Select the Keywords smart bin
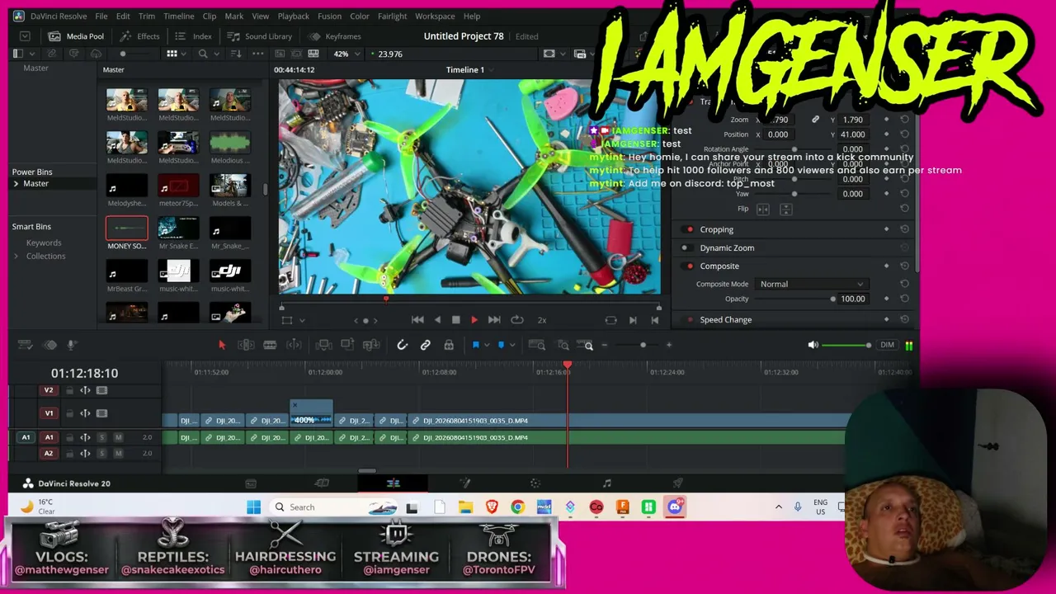Image resolution: width=1056 pixels, height=594 pixels. pos(44,243)
